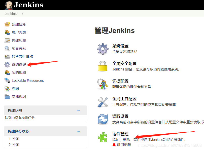This screenshot has width=204, height=150.
Task: Click the 工具配置 tools description text
Action: (144, 104)
